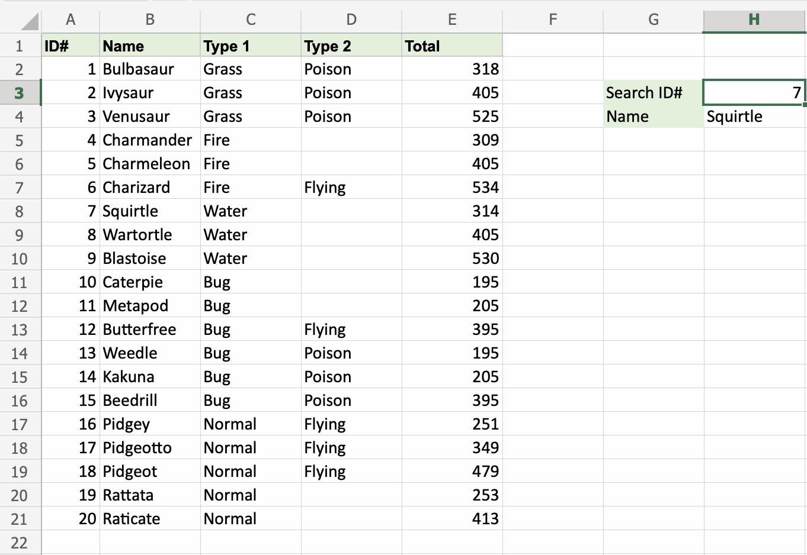Select column header A
Viewport: 807px width, 555px height.
(71, 20)
